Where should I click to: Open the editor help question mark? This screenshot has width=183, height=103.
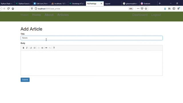[54, 48]
